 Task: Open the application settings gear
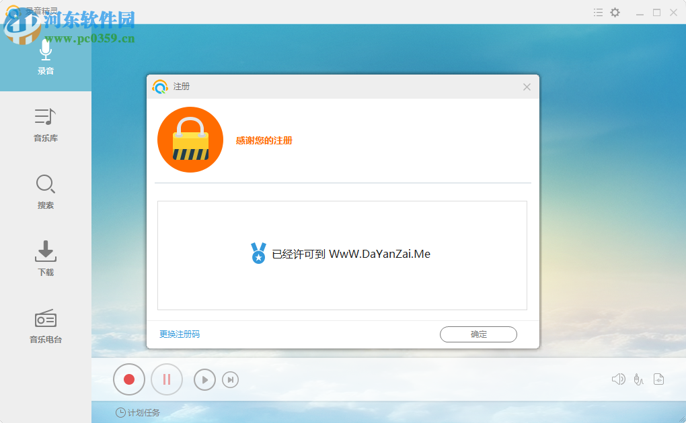pyautogui.click(x=615, y=12)
